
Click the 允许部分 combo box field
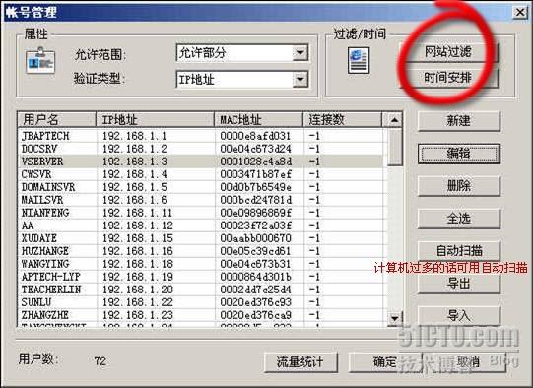(242, 53)
